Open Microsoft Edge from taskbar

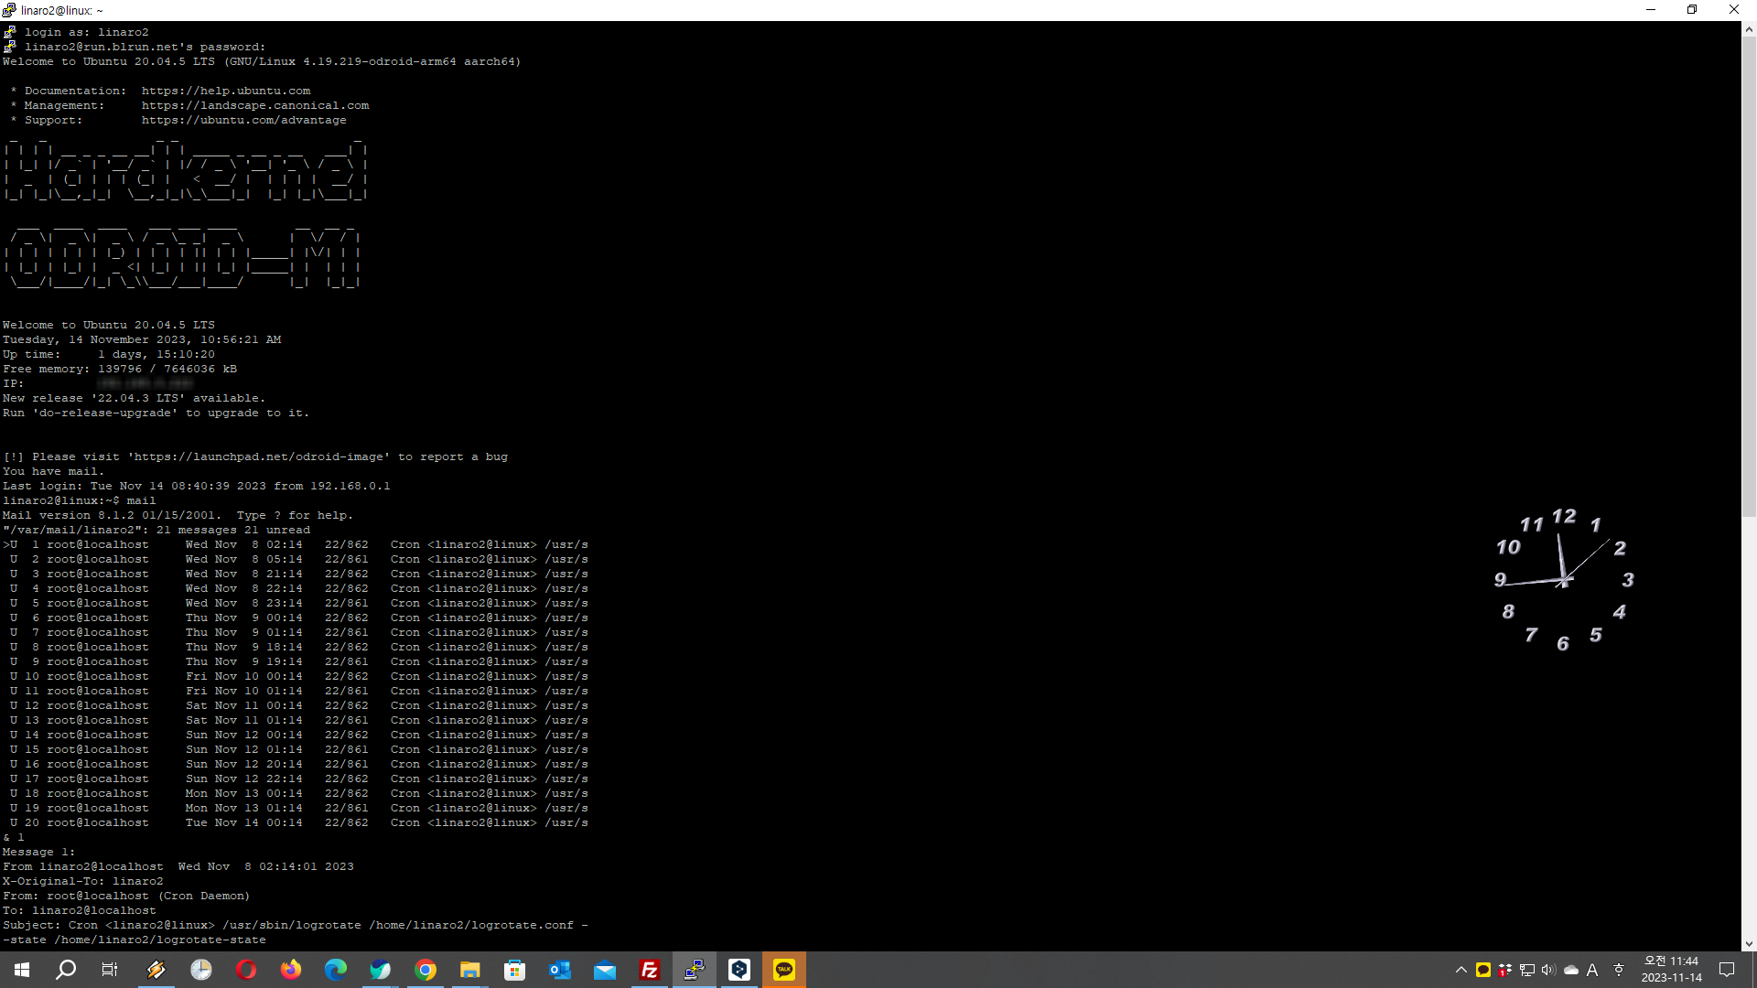click(x=335, y=970)
